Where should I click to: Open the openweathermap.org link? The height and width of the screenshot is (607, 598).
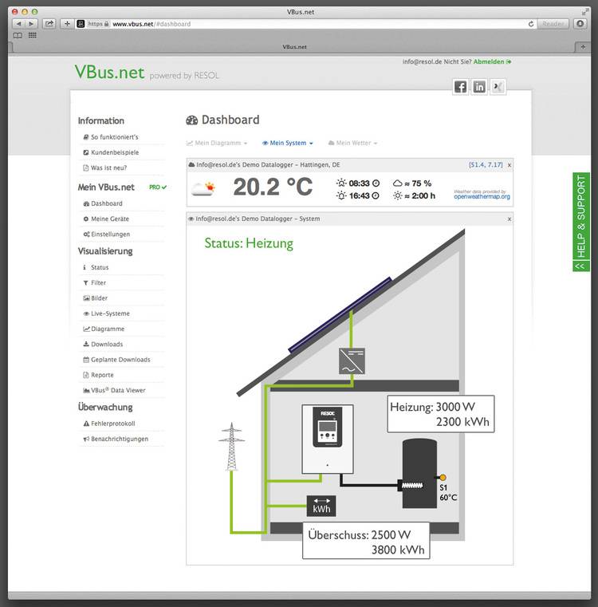tap(482, 196)
